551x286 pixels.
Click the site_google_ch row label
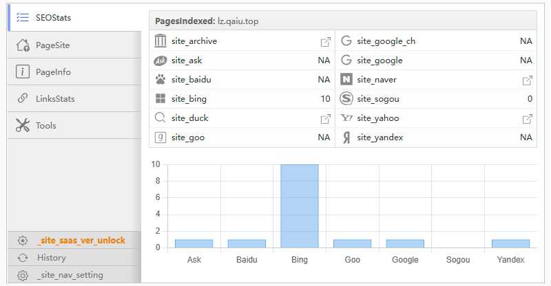[x=386, y=41]
